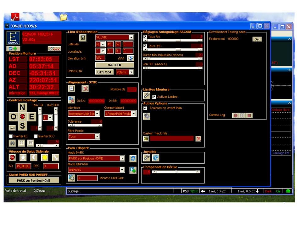Open the Limites Monture wrench settings

[147, 96]
